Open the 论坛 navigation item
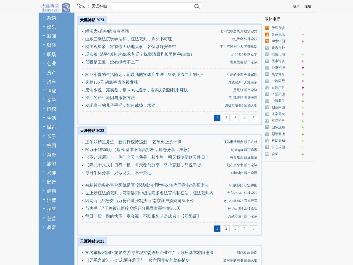The height and width of the screenshot is (265, 353). click(81, 6)
